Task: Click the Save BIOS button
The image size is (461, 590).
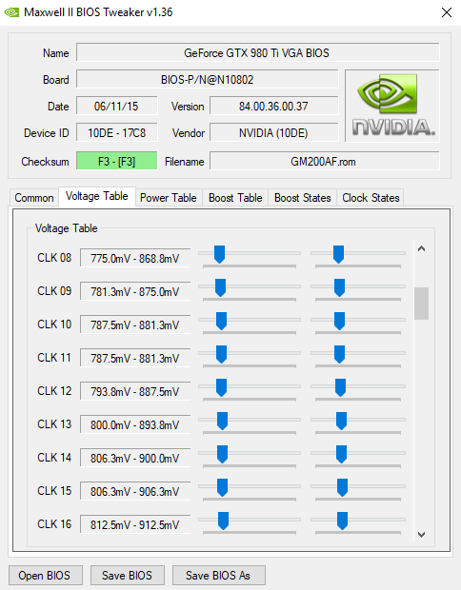Action: coord(127,576)
